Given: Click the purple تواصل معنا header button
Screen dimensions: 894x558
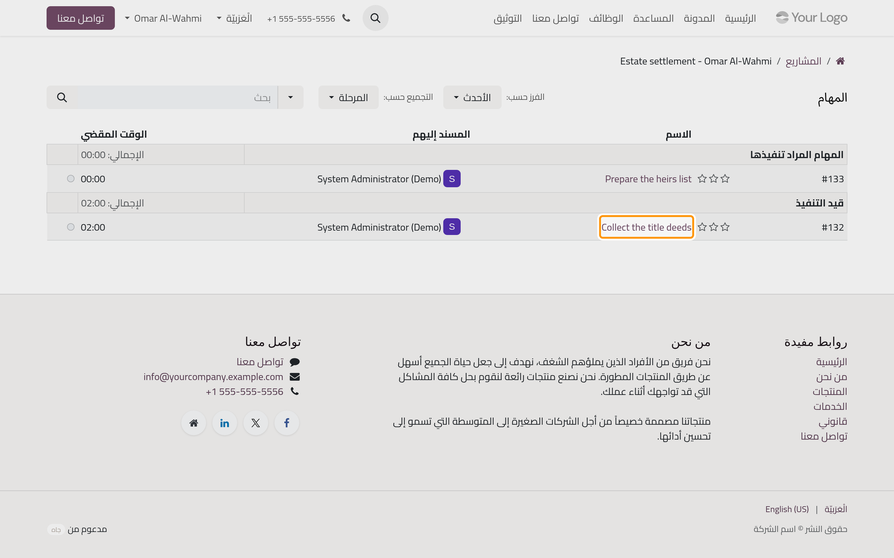Looking at the screenshot, I should (81, 18).
